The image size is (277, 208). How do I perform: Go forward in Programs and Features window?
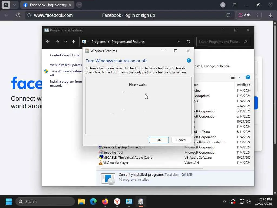pos(57,42)
